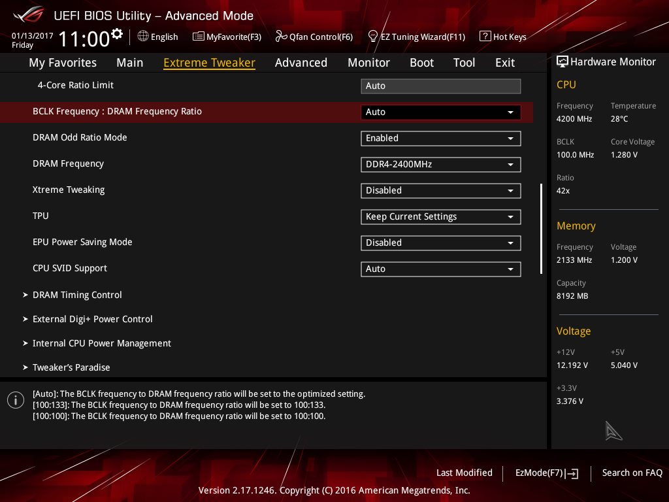Click the EZ Tuning Wizard bulb icon
The image size is (669, 502).
(372, 37)
